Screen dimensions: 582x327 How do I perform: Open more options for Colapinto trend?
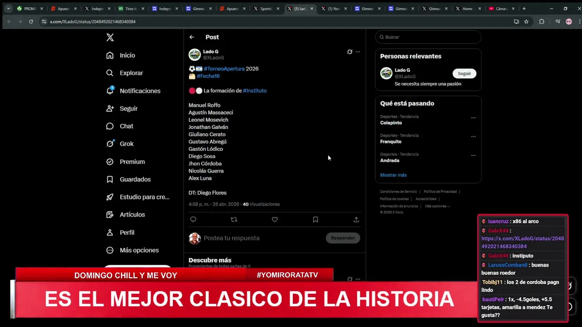coord(473,118)
